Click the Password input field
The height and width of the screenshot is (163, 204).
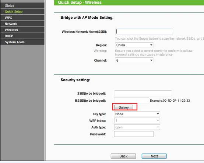pos(134,134)
